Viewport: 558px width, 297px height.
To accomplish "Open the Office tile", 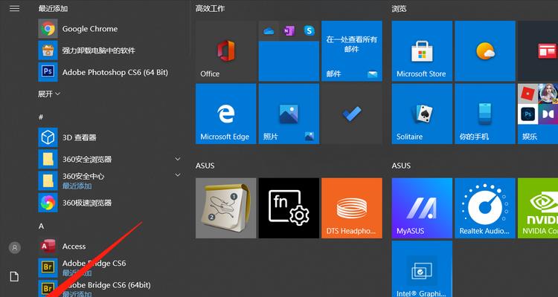I will [x=226, y=50].
